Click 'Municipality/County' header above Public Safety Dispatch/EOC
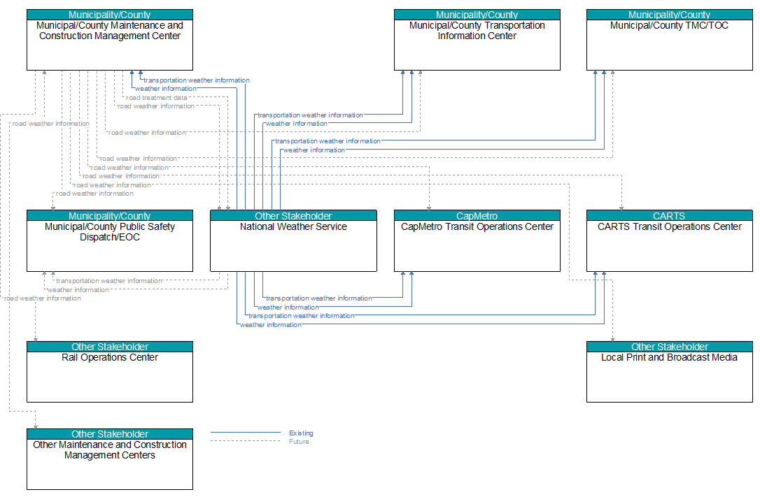The height and width of the screenshot is (499, 760). coord(110,216)
